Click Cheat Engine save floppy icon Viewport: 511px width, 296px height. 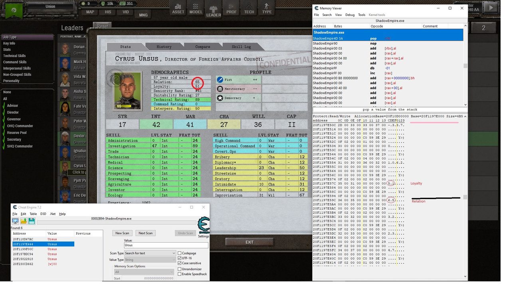point(32,221)
